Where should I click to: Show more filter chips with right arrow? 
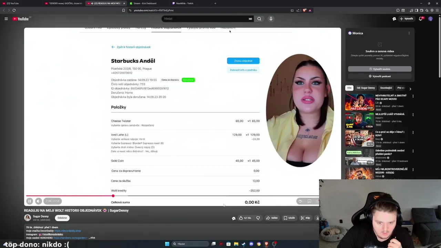pyautogui.click(x=410, y=89)
